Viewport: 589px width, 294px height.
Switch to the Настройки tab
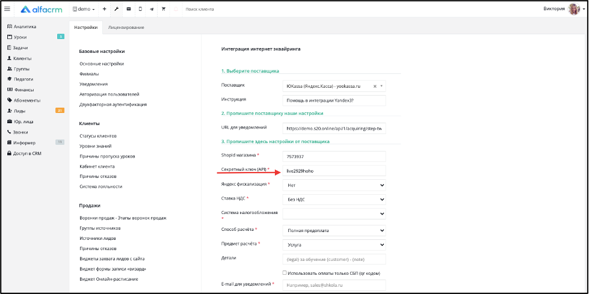85,28
